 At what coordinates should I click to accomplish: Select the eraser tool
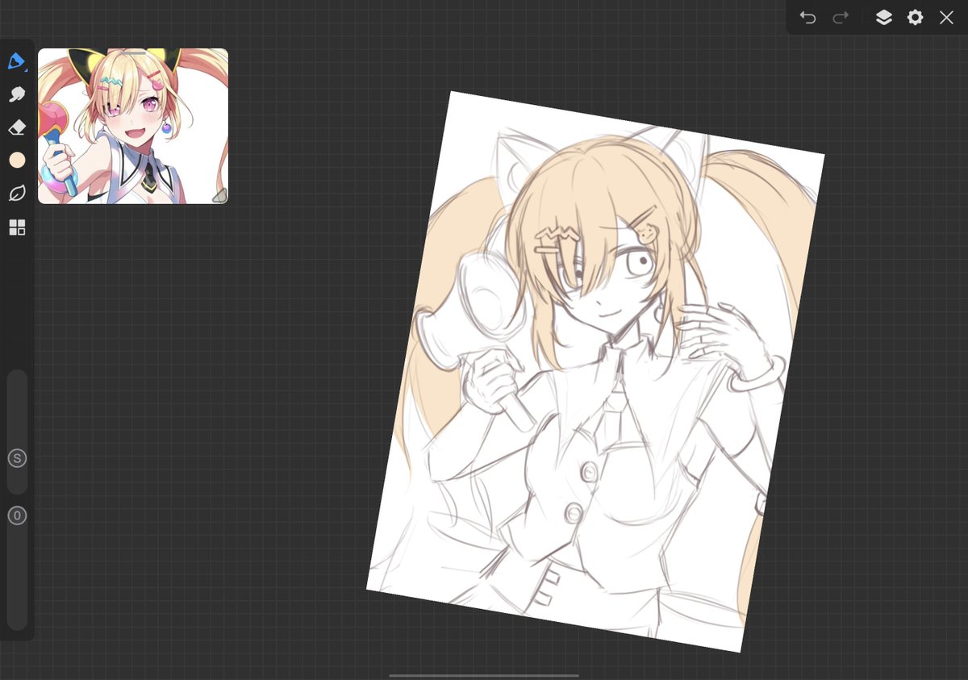[17, 127]
